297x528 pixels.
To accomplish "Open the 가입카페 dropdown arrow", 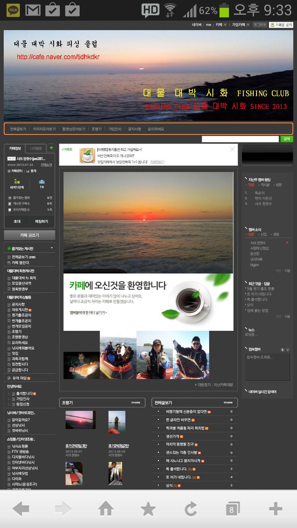I will (x=248, y=25).
